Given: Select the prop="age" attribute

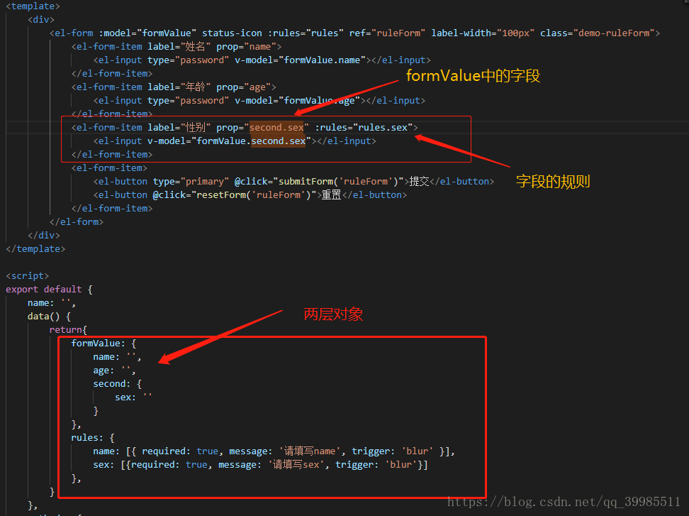Looking at the screenshot, I should 243,87.
